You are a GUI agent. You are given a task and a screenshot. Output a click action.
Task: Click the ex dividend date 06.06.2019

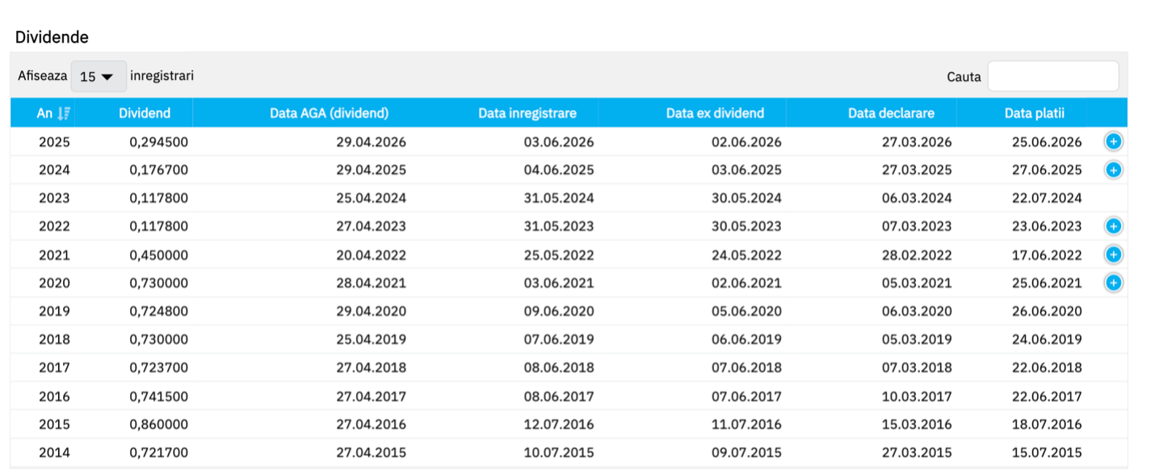747,339
